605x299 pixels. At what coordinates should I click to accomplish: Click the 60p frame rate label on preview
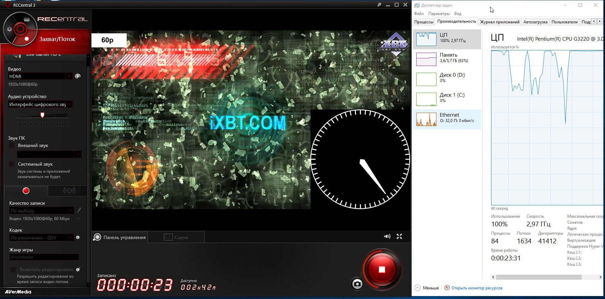coord(109,40)
